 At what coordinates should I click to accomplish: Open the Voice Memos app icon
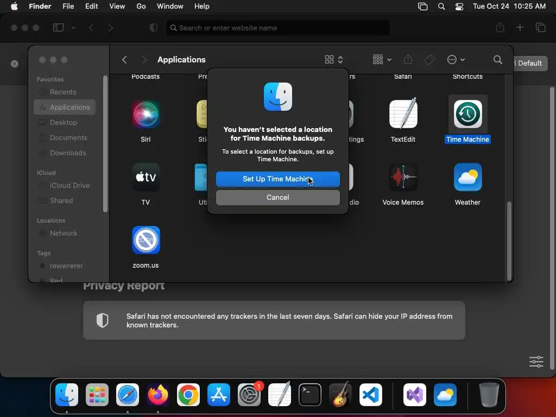click(x=403, y=177)
